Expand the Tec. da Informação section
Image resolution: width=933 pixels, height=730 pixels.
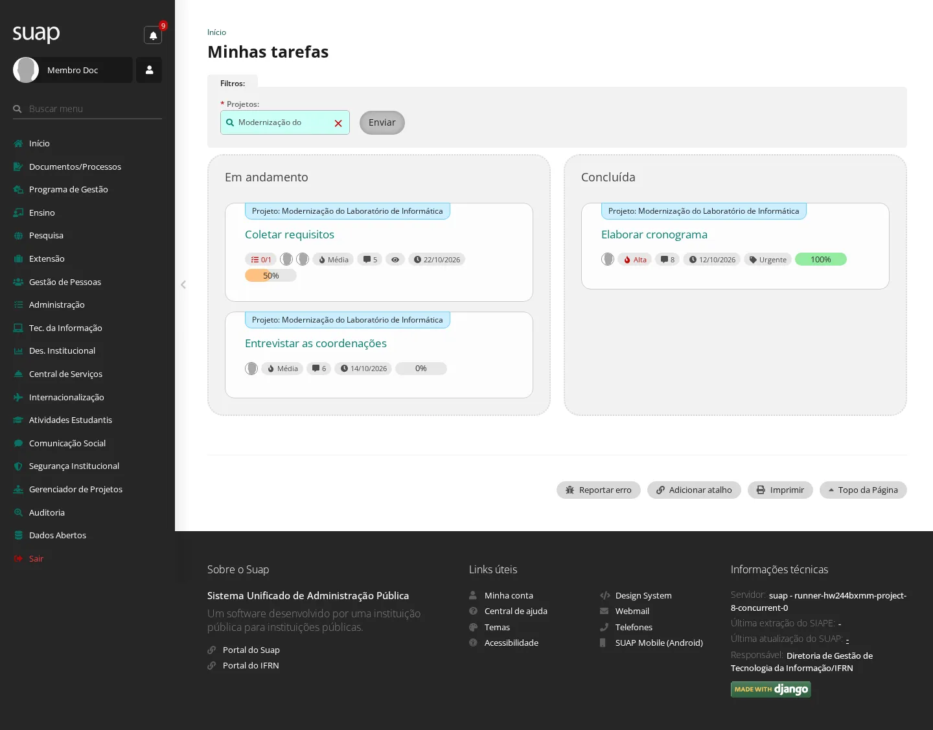[x=87, y=328]
